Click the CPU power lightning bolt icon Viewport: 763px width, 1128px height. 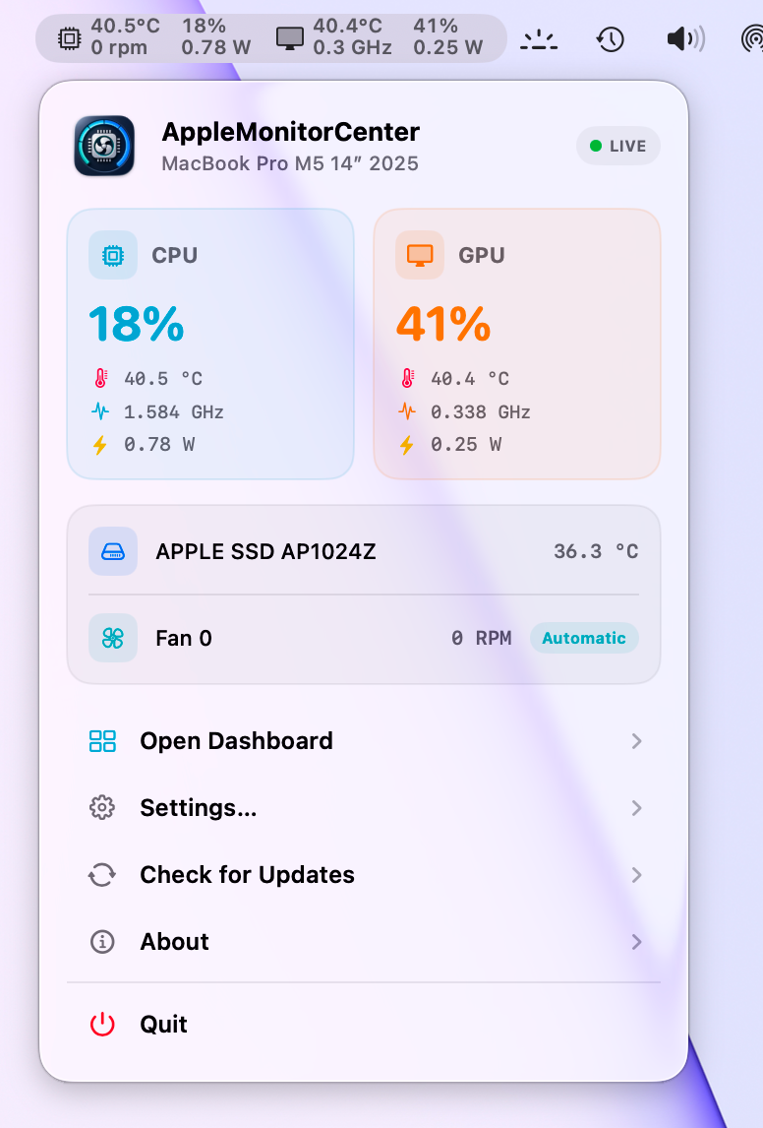[x=100, y=445]
